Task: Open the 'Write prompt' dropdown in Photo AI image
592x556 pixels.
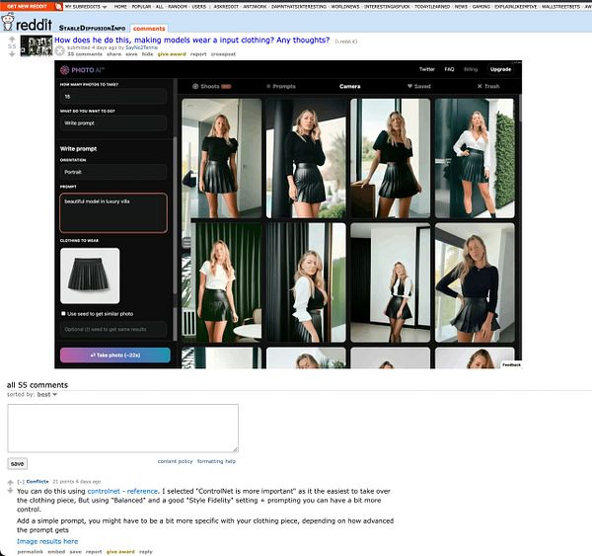Action: coord(113,123)
